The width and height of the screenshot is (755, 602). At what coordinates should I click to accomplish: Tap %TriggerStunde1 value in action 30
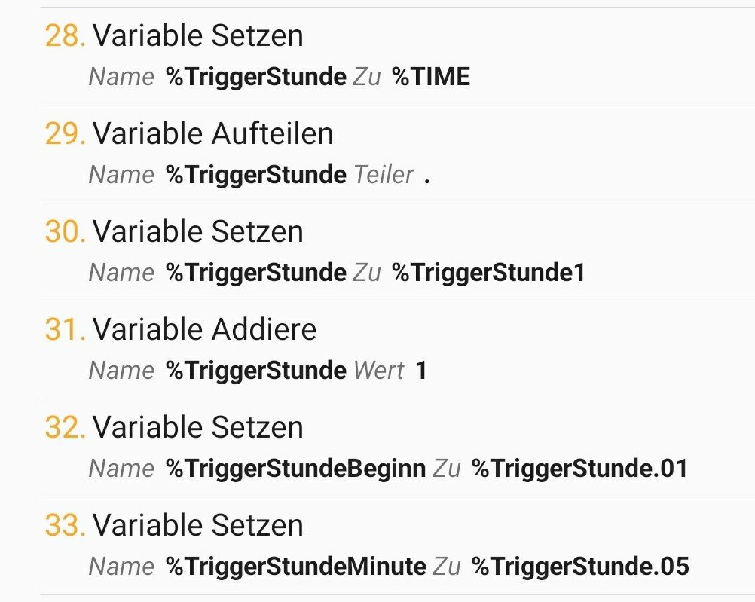[488, 273]
